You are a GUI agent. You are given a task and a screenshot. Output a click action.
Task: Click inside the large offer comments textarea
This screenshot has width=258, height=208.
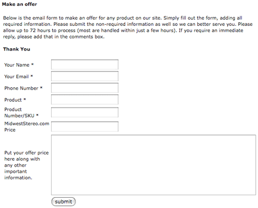coord(154,165)
